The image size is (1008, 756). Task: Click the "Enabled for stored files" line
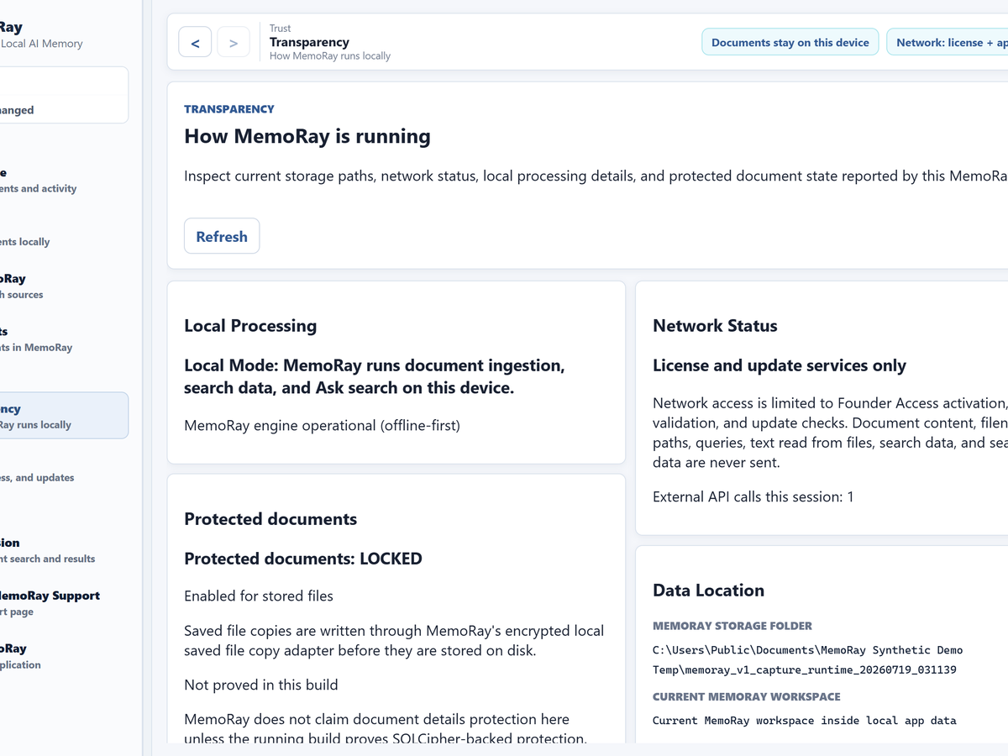coord(259,596)
